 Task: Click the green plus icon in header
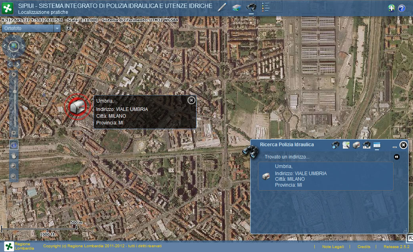pyautogui.click(x=392, y=8)
